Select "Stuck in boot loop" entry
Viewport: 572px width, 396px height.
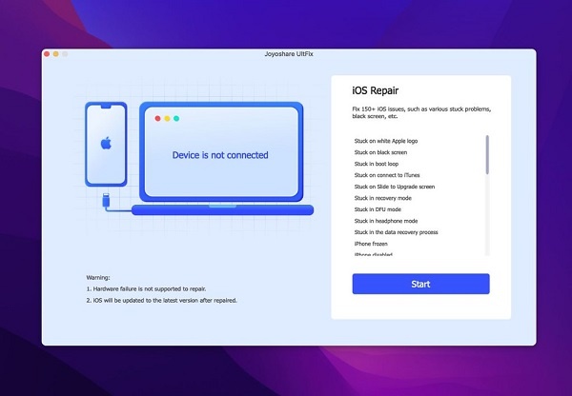pos(377,164)
